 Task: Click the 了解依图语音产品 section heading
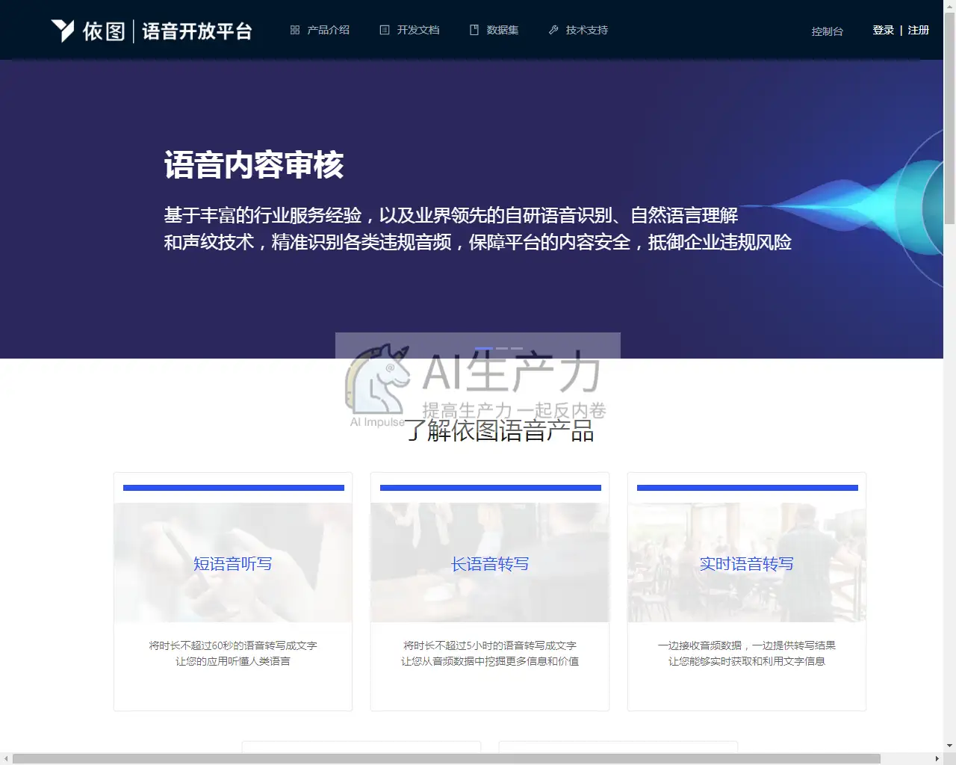[x=500, y=431]
